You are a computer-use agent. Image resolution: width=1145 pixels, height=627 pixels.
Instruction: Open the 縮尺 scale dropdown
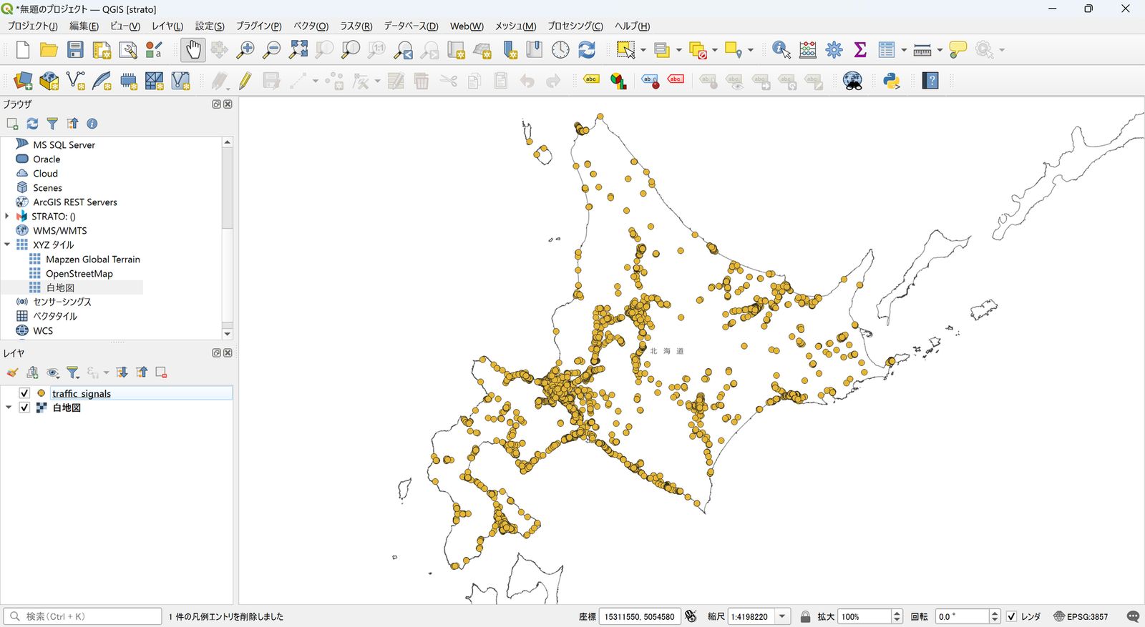click(x=782, y=616)
